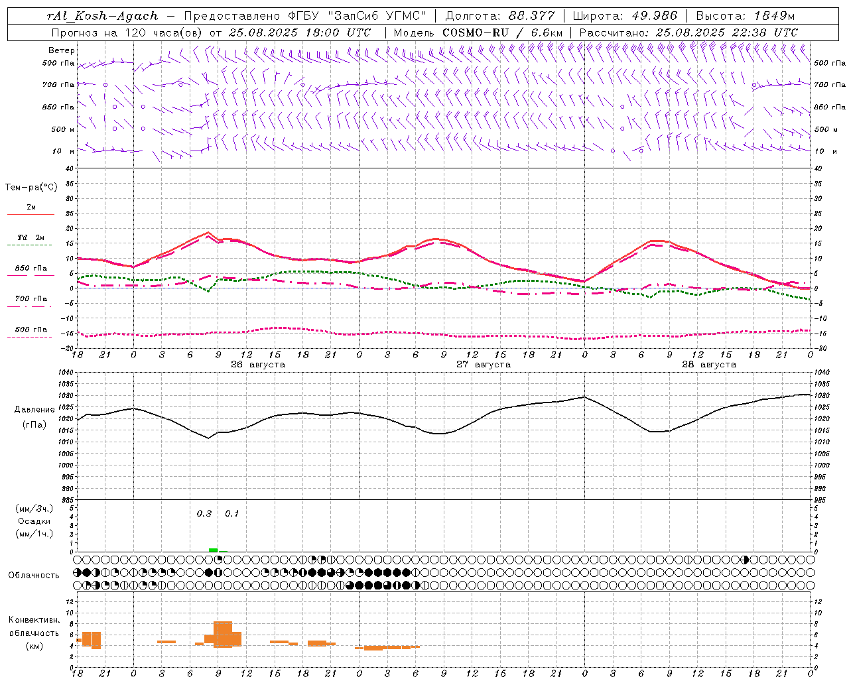Screen dimensions: 849x679
Task: Click the (гПа) unit under Давление
Action: pyautogui.click(x=34, y=425)
